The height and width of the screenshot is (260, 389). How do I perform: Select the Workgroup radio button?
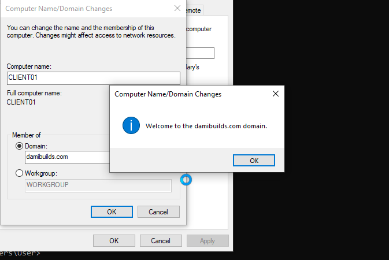pos(19,173)
